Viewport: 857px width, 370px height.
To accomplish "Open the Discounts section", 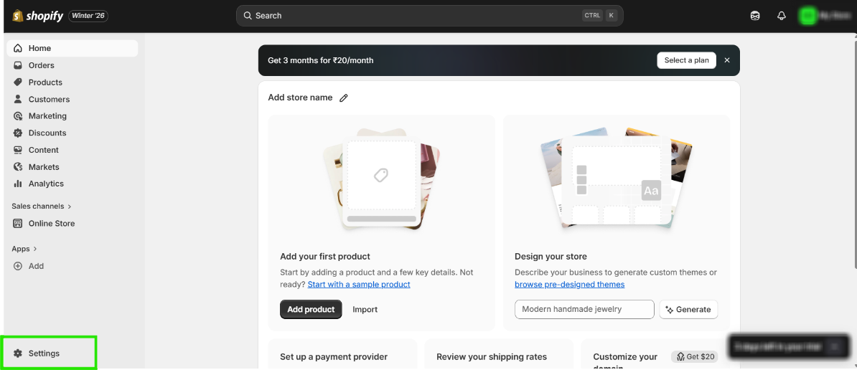I will (x=47, y=133).
